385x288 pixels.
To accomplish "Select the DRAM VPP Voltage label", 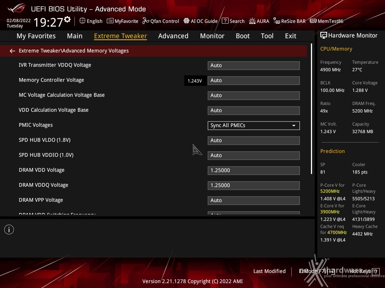I will (41, 200).
